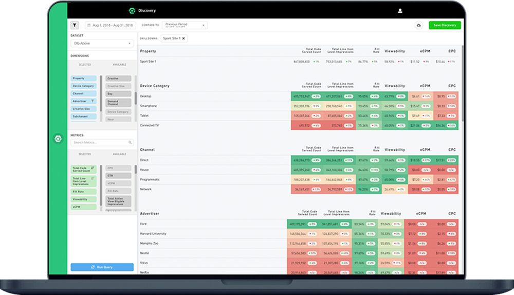Open the Dataset Dfp Above dropdown
The width and height of the screenshot is (514, 295).
tap(102, 43)
